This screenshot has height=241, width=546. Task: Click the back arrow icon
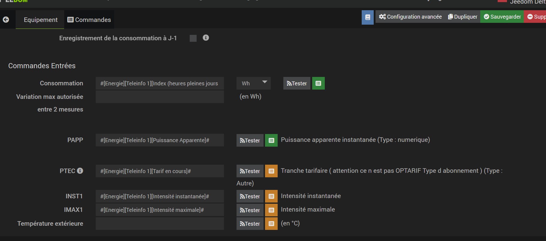6,20
